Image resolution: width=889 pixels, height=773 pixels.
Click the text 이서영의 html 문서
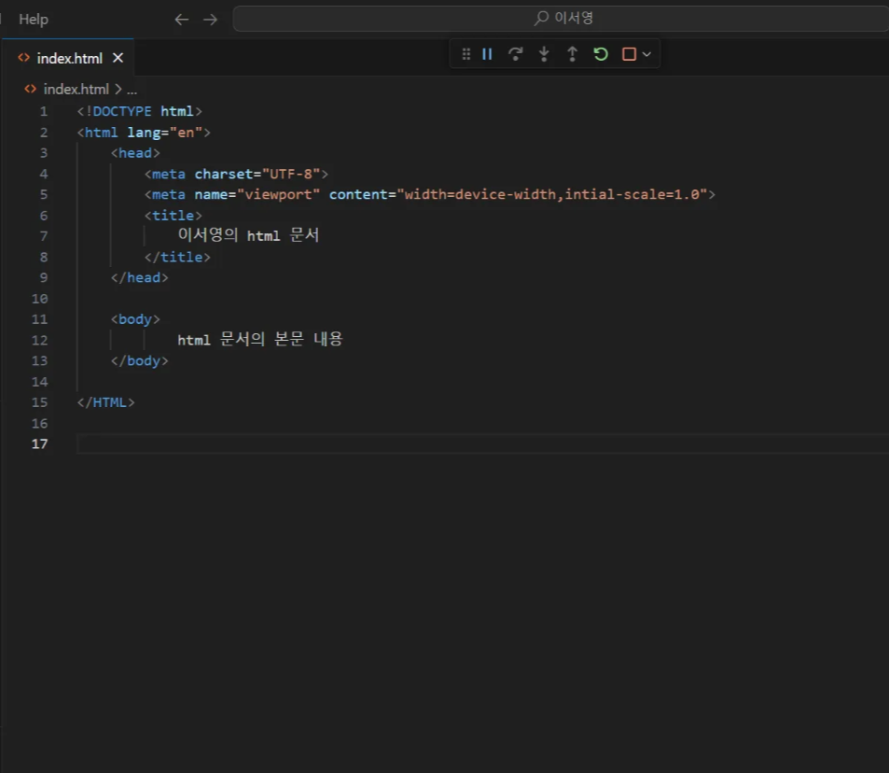point(248,235)
